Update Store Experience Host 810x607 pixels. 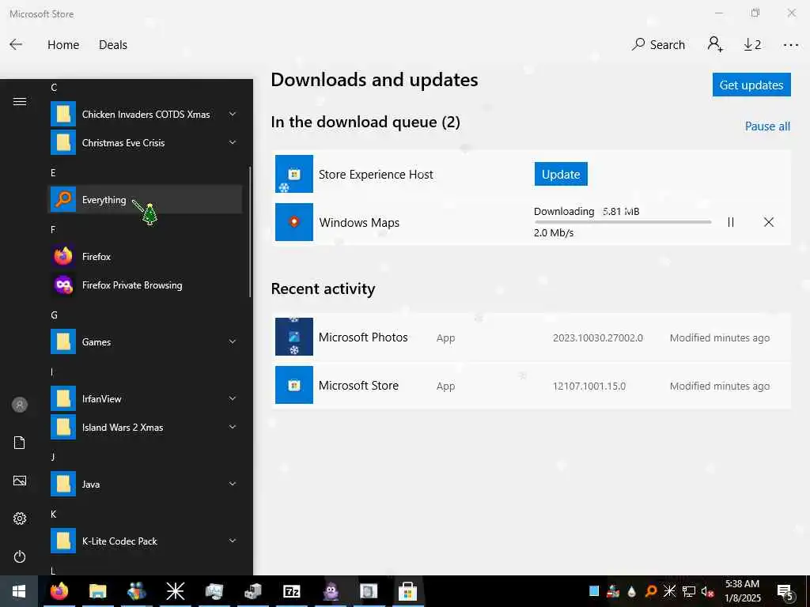click(x=561, y=175)
